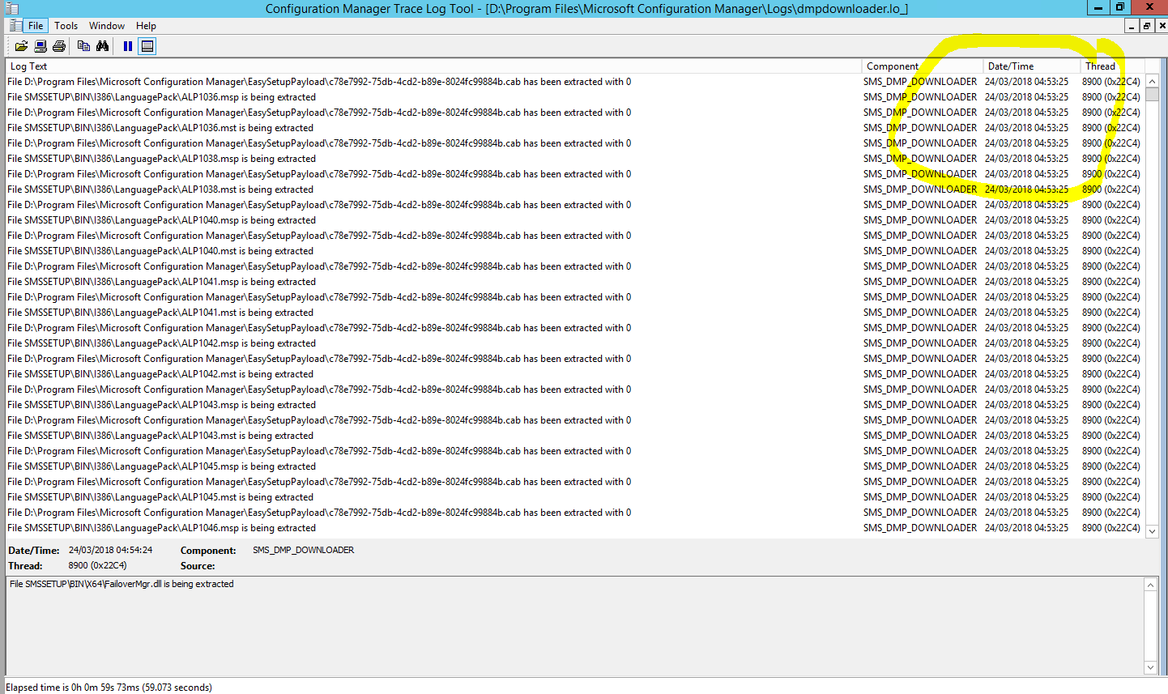Click the Copy to clipboard icon

(x=83, y=46)
